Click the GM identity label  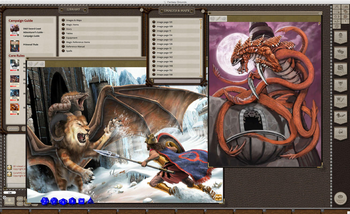(x=10, y=193)
